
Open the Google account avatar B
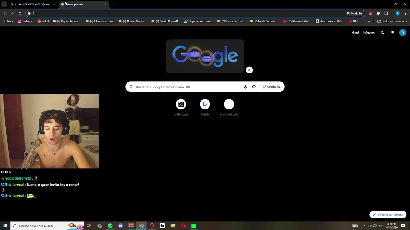403,33
